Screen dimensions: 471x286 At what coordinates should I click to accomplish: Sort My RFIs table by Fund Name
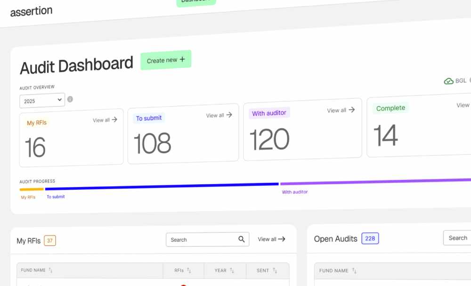pos(37,270)
